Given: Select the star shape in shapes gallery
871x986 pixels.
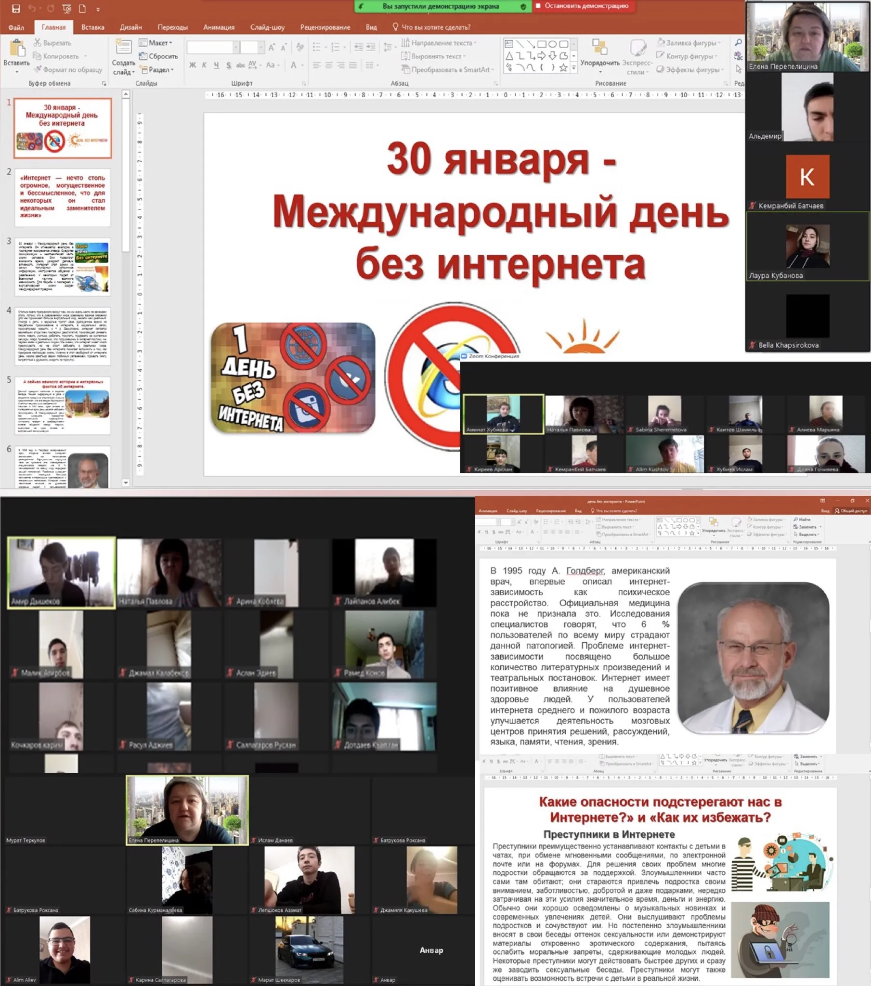Looking at the screenshot, I should 563,68.
